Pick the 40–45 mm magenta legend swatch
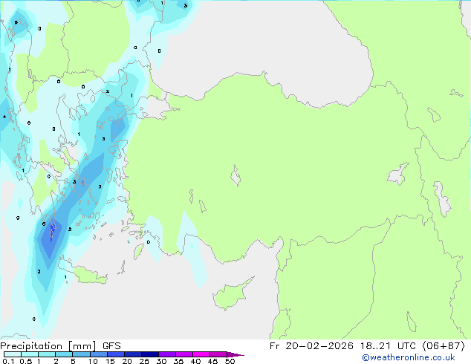This screenshot has height=364, width=471. pyautogui.click(x=201, y=354)
